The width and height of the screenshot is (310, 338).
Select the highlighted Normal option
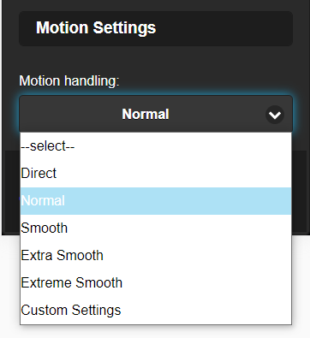click(156, 201)
